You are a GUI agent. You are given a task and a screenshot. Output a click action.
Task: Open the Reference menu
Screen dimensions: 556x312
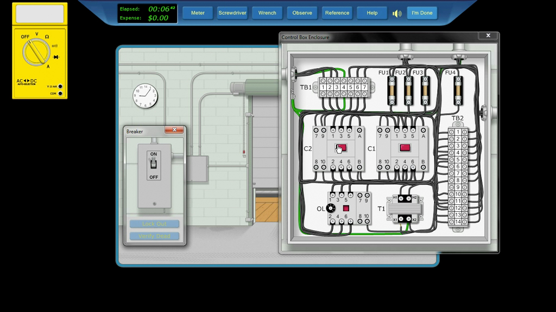click(337, 13)
